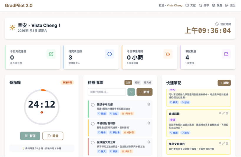Screen dimensions: 241x157
Task: Click the sun icon beside greeting
Action: pyautogui.click(x=12, y=28)
